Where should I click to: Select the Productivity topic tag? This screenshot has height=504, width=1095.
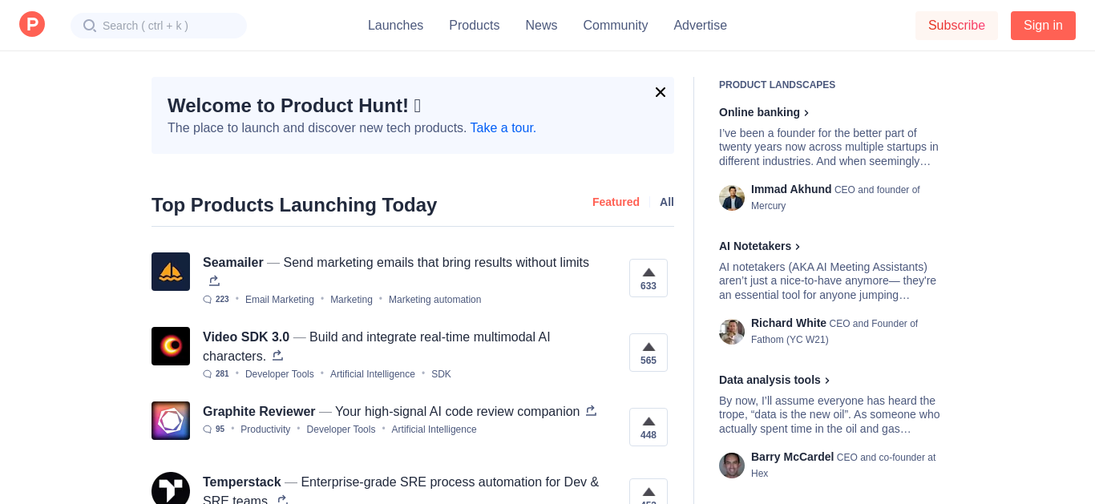[265, 429]
